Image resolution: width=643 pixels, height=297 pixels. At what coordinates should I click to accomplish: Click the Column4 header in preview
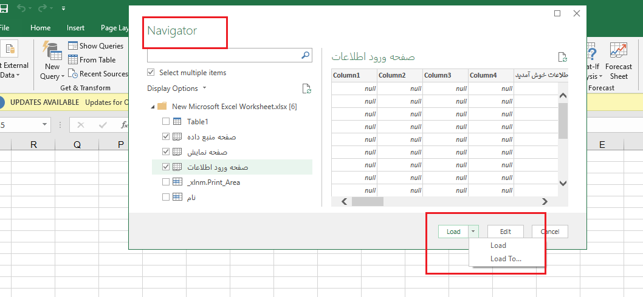click(491, 75)
